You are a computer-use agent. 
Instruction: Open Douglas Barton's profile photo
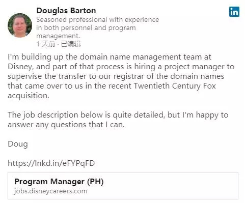tap(20, 25)
